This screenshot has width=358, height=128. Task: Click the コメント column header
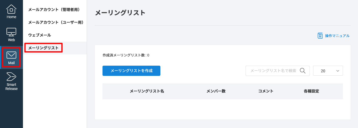coord(266,91)
